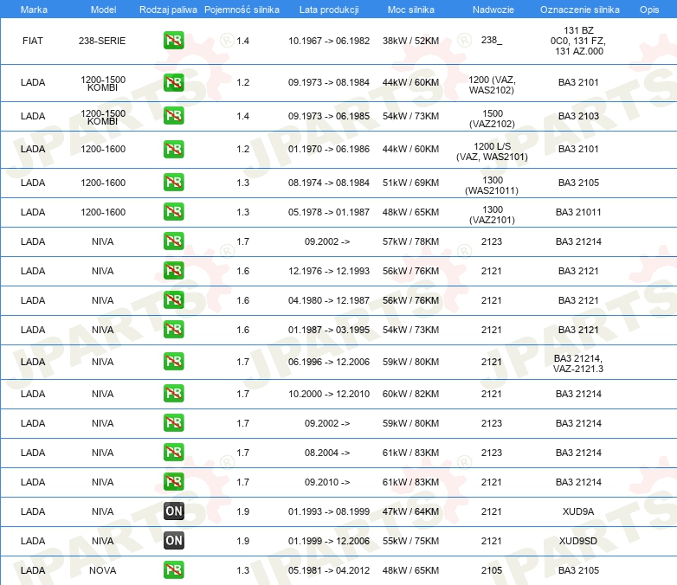This screenshot has width=677, height=585.
Task: Click petrol icon in NIVA 2123 row 59kW / 80KM
Action: 173,422
